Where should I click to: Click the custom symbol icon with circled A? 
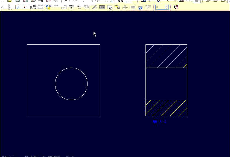coord(110,7)
